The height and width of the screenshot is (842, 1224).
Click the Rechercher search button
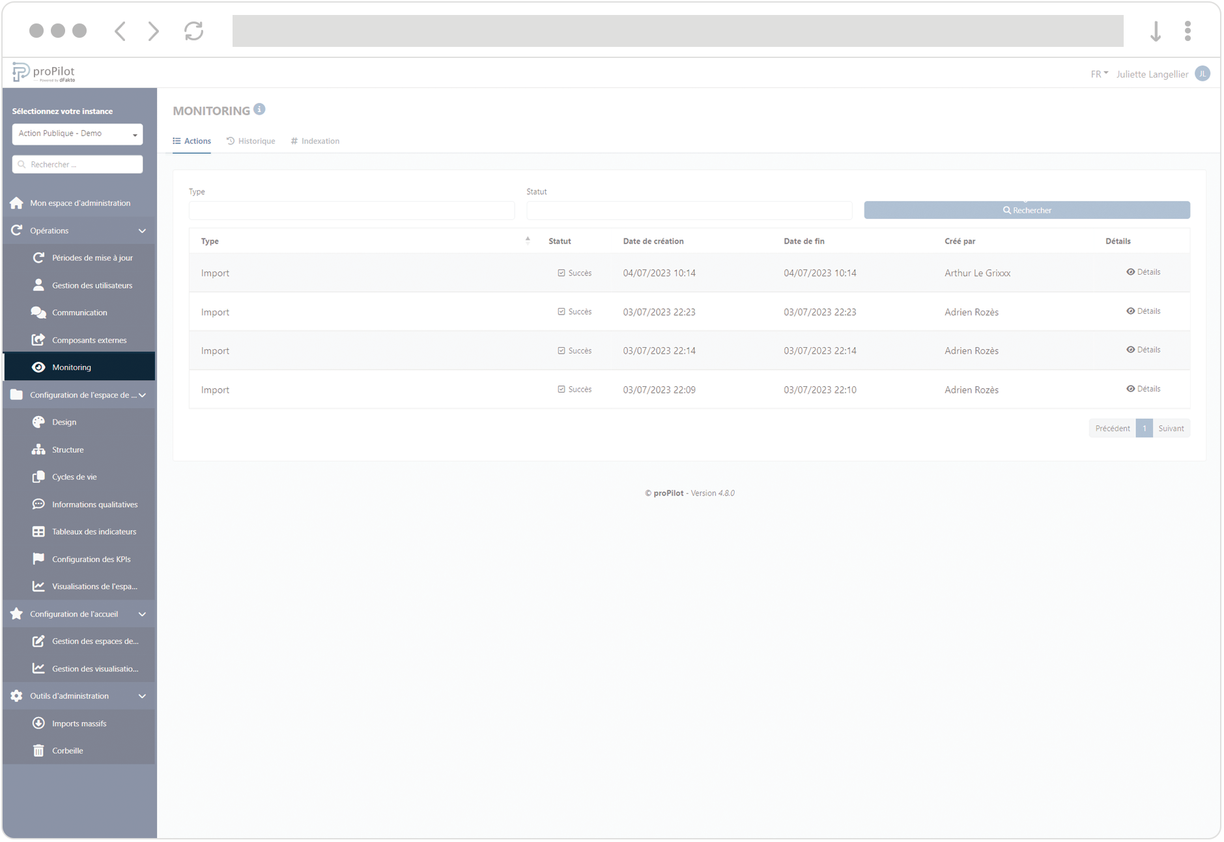1027,210
